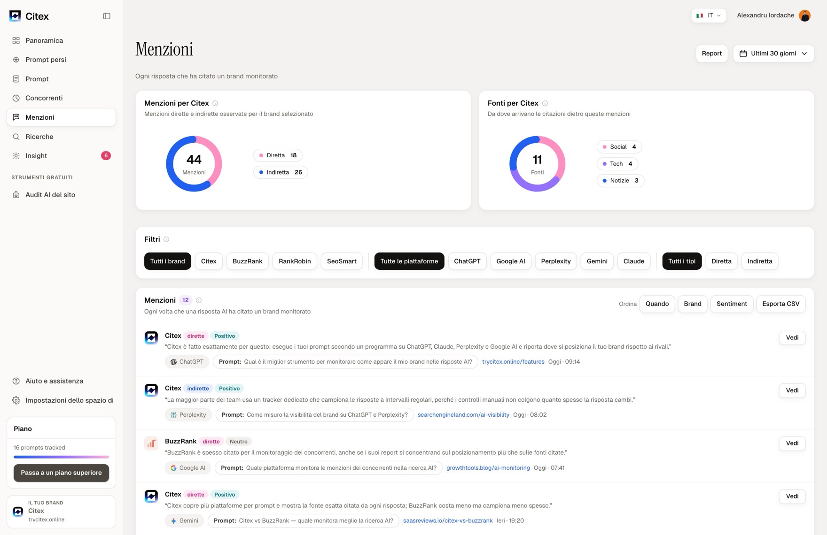Click the BuzzRank brand logo in the mentions list
The image size is (827, 535).
151,443
